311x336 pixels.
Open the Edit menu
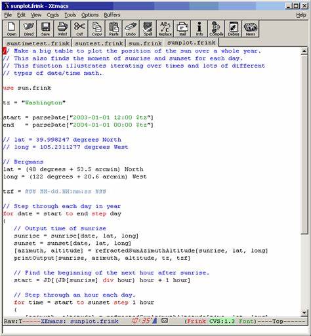click(x=21, y=15)
